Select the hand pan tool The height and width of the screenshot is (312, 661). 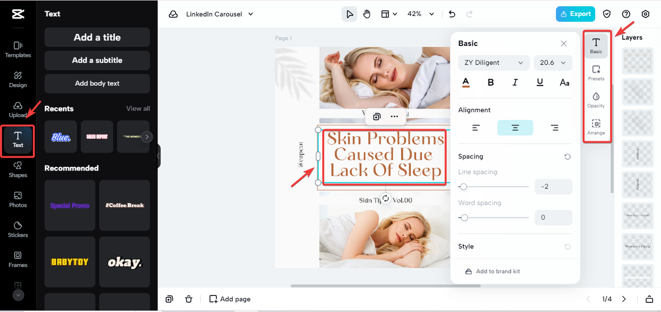click(367, 14)
